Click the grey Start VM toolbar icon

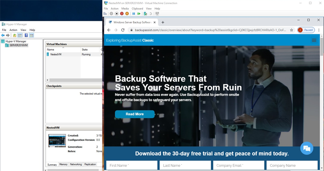click(111, 14)
